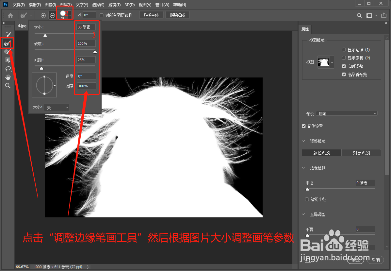Select the Quick Selection tool
The image size is (391, 271).
coord(8,34)
